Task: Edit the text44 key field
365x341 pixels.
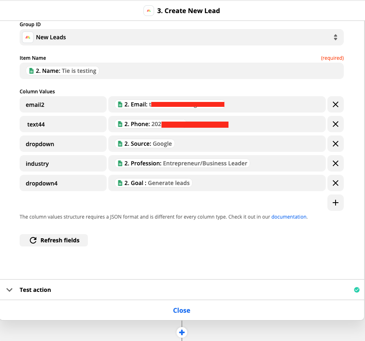Action: click(63, 124)
